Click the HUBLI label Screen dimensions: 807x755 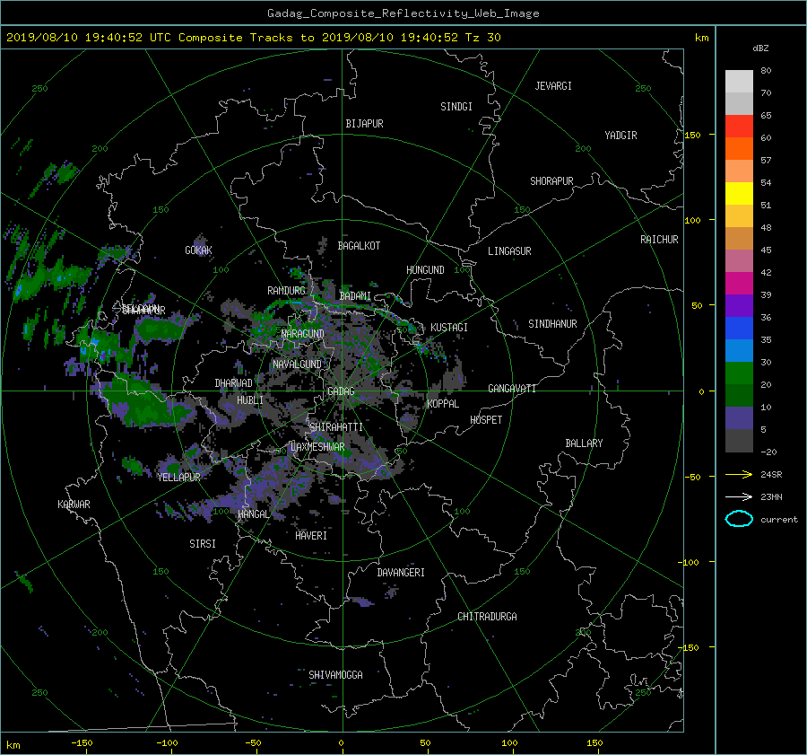click(x=250, y=400)
